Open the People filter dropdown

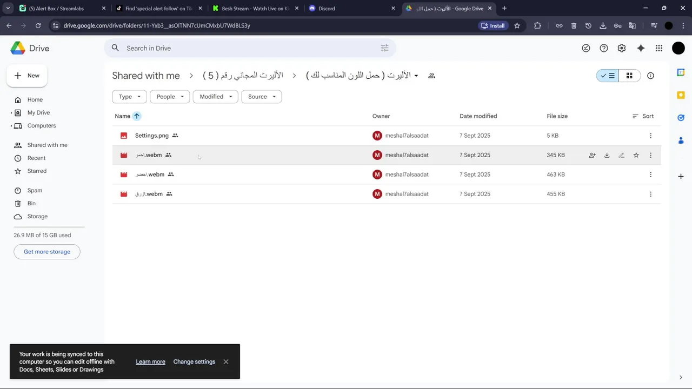[x=170, y=97]
